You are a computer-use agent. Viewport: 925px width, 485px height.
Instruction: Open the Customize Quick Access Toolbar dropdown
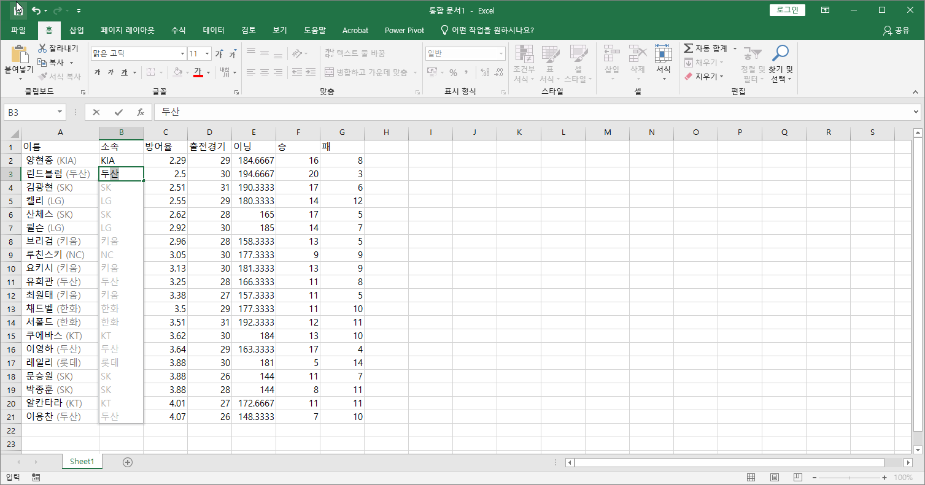pos(79,11)
